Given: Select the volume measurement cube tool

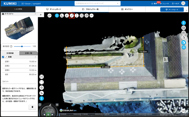Looking at the screenshot, I should click(87, 16).
